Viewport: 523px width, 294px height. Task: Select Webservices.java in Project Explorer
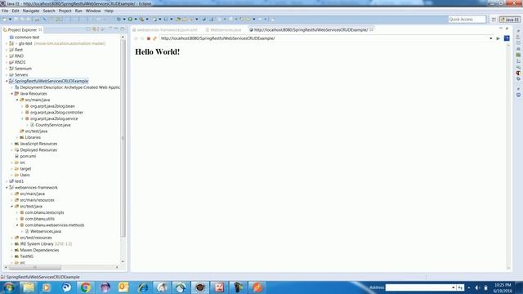click(46, 231)
